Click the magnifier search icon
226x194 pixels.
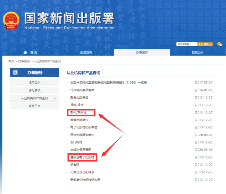(199, 44)
